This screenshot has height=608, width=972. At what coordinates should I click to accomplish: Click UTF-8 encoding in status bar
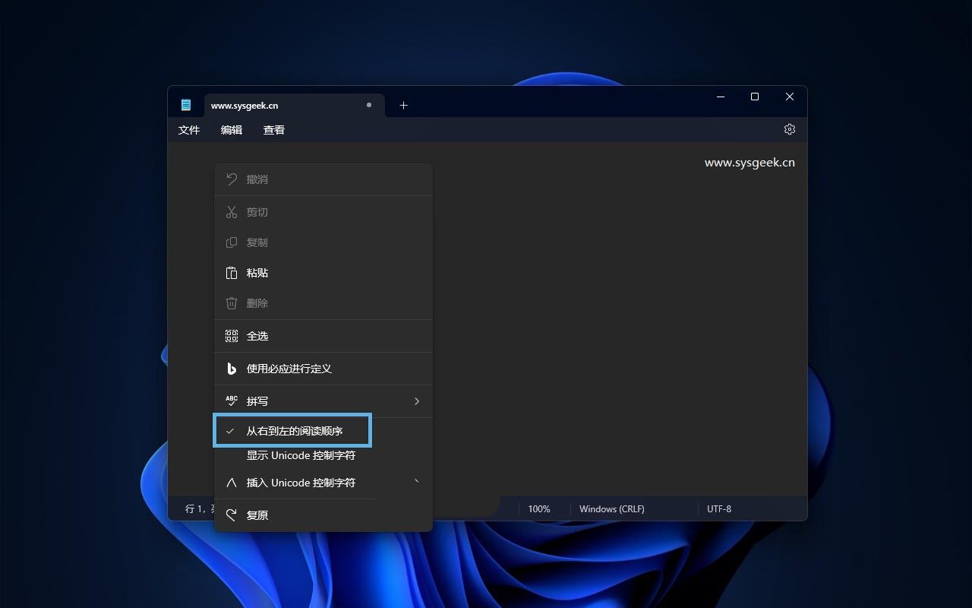coord(718,508)
